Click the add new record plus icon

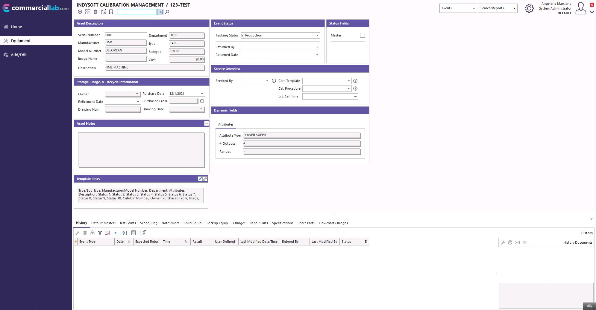coord(80,12)
